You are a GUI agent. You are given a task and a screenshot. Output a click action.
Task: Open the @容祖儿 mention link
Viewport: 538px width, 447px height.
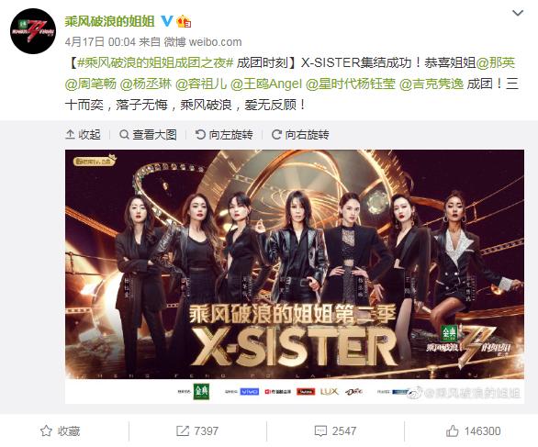click(201, 84)
